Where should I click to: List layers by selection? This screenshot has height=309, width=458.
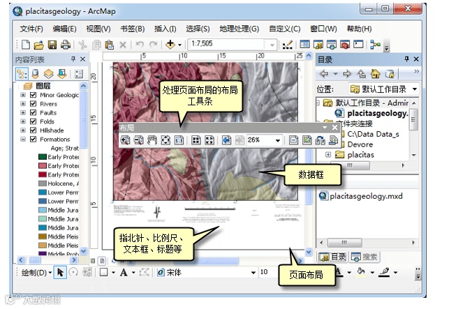click(x=62, y=74)
